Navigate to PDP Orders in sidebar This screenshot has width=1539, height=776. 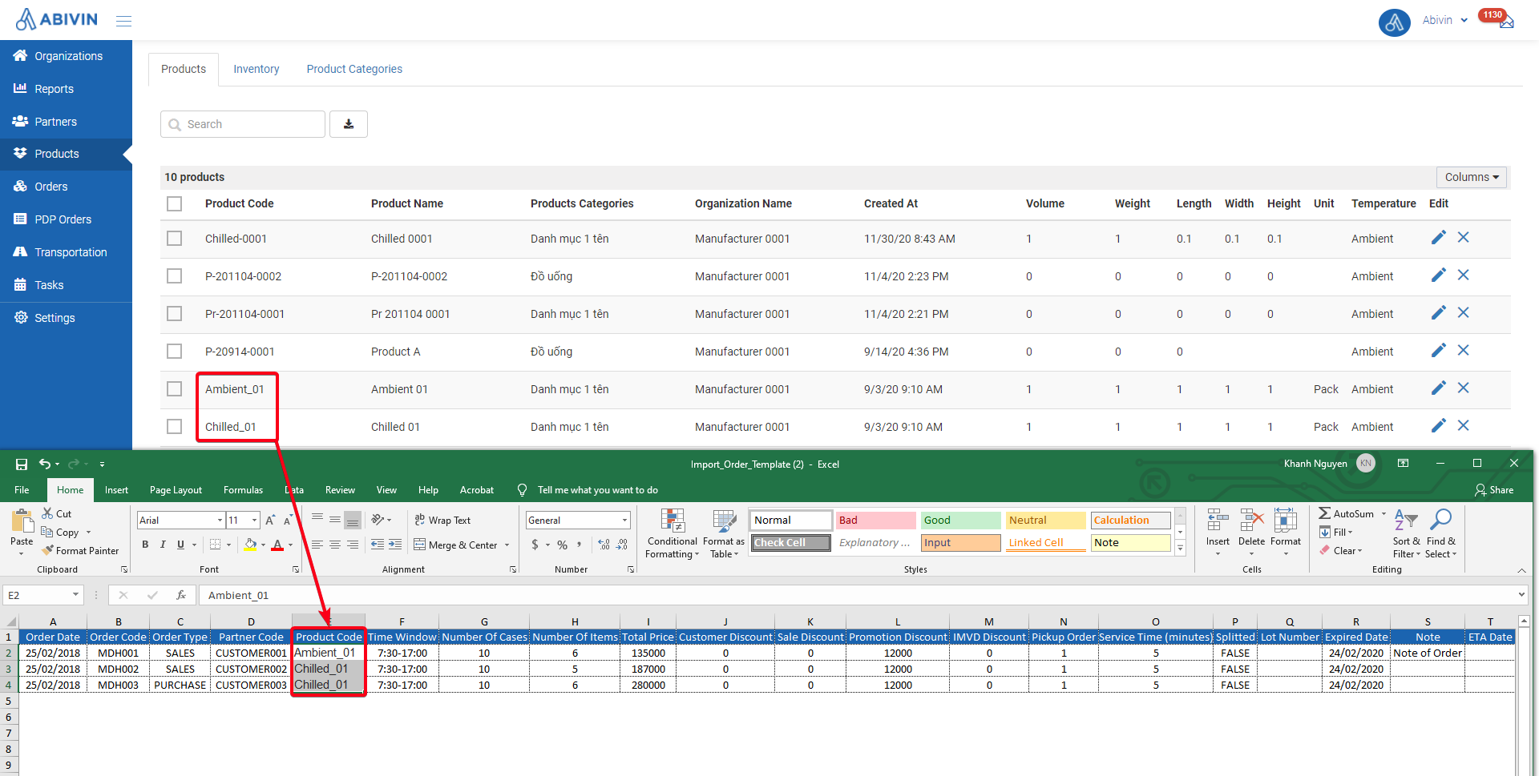66,219
